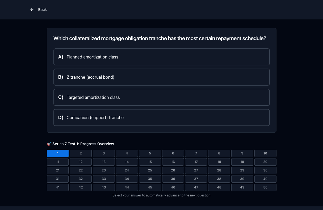Image resolution: width=323 pixels, height=210 pixels.
Task: Click the target icon beside Progress Overview
Action: tap(49, 144)
